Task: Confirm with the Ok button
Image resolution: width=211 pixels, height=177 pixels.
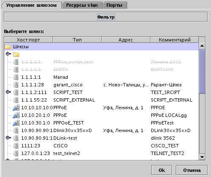Action: 162,170
